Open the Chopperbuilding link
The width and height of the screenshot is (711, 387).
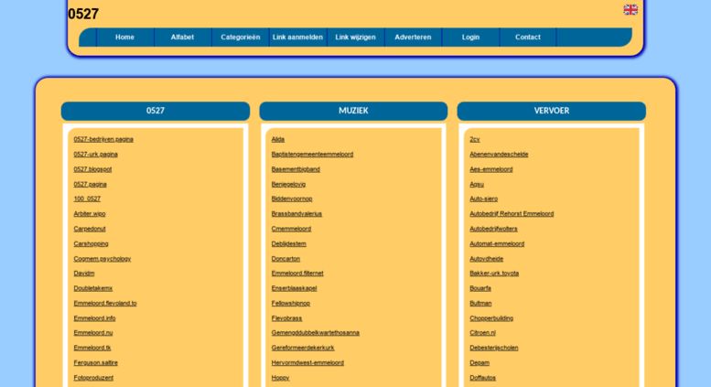pos(491,317)
